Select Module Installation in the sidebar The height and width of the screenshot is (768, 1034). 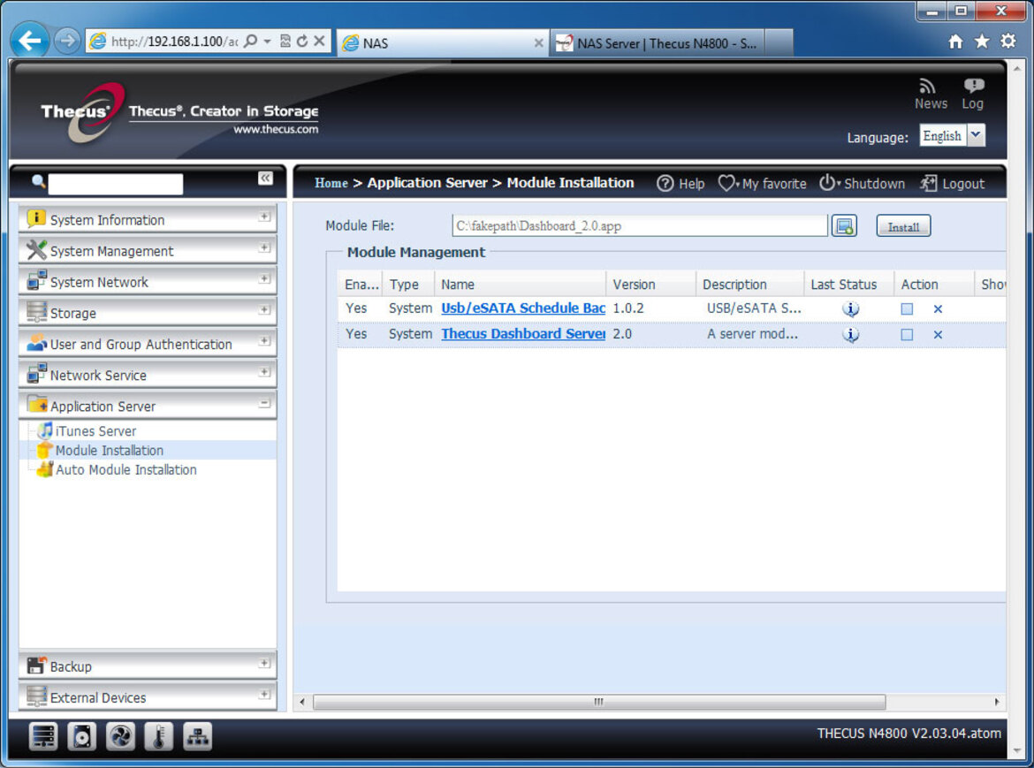(109, 450)
